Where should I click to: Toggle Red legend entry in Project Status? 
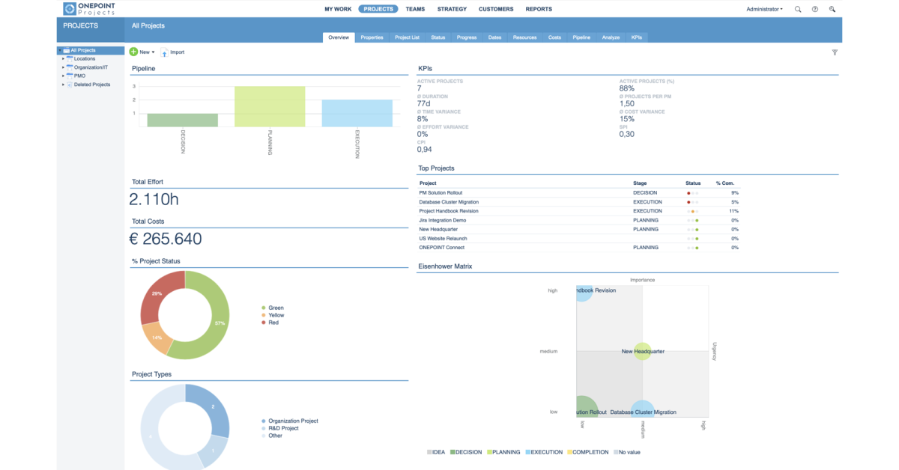[x=270, y=323]
